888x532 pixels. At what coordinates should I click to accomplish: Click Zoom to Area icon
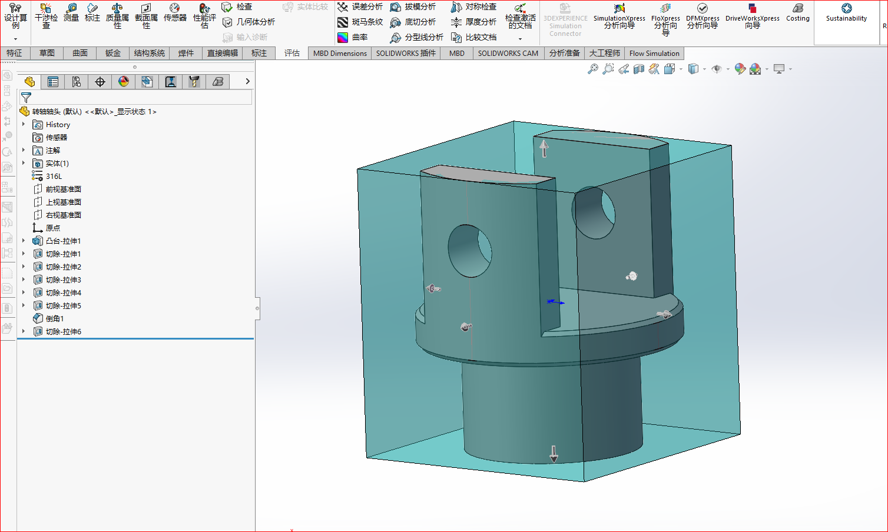(x=608, y=69)
